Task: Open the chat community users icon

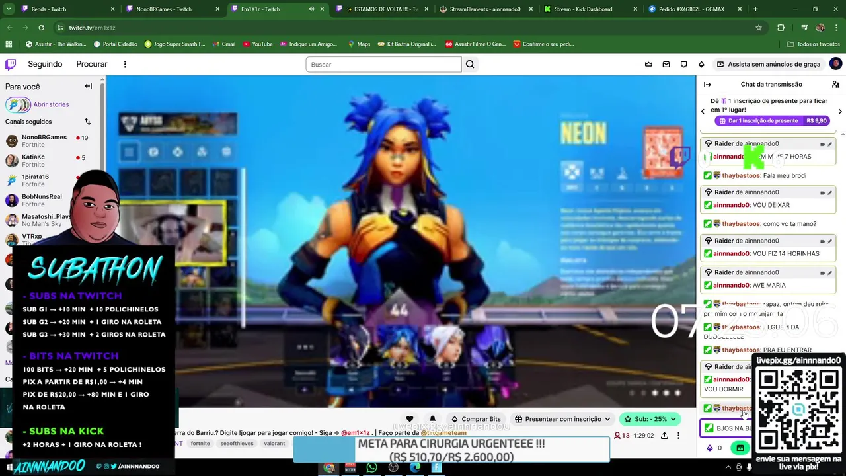Action: [835, 84]
